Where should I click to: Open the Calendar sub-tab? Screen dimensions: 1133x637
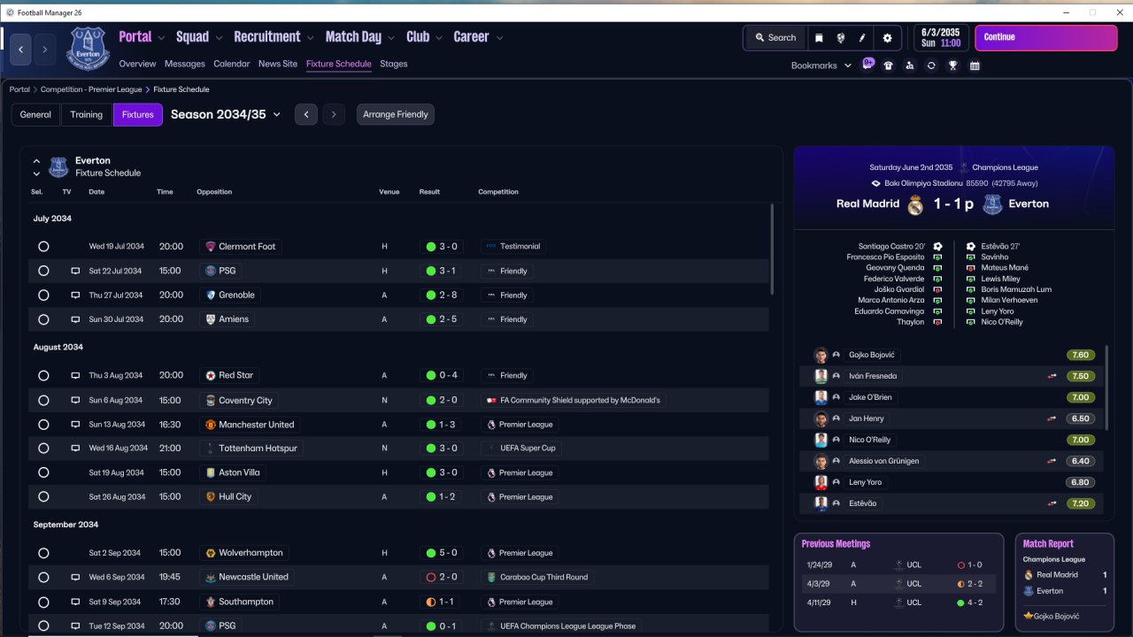tap(232, 64)
